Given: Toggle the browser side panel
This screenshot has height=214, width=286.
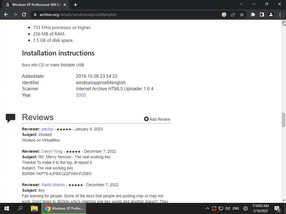Looking at the screenshot, I should click(x=262, y=14).
